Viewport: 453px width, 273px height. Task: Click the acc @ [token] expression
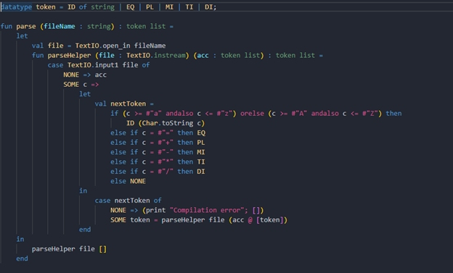pos(258,220)
